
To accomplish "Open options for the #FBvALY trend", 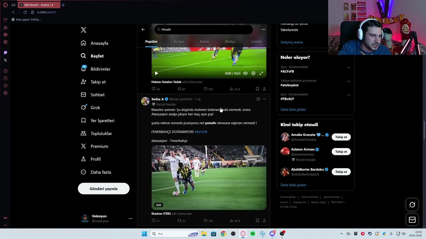I will (x=348, y=95).
